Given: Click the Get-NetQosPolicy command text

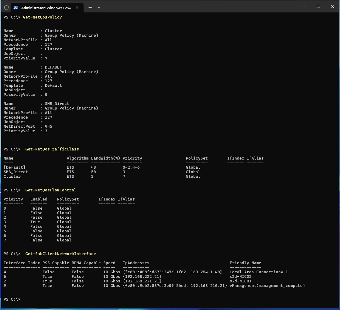Looking at the screenshot, I should click(x=42, y=17).
